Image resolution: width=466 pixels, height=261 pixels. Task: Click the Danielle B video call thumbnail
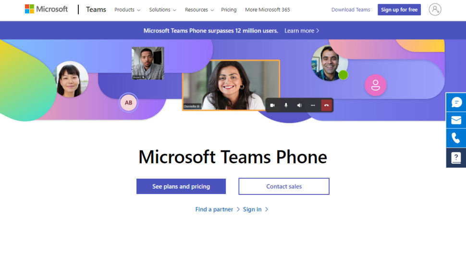(231, 85)
